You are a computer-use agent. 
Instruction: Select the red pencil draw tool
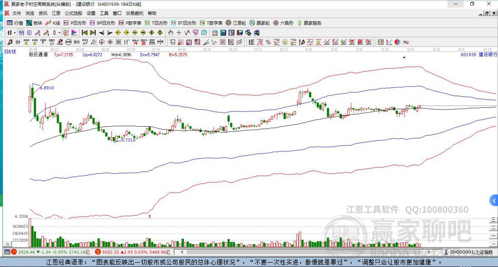point(10,42)
